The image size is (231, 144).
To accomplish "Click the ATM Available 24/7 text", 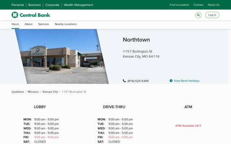I will coord(188,126).
